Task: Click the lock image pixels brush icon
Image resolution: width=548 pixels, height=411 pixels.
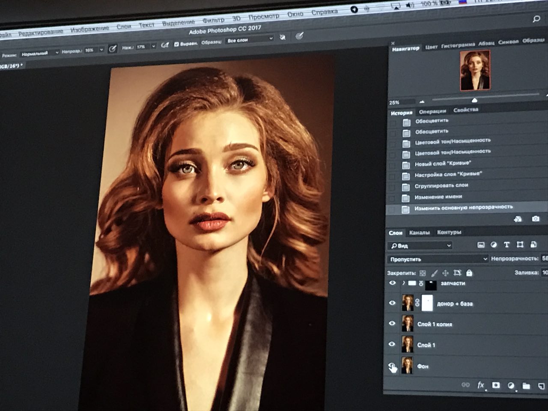Action: point(434,273)
